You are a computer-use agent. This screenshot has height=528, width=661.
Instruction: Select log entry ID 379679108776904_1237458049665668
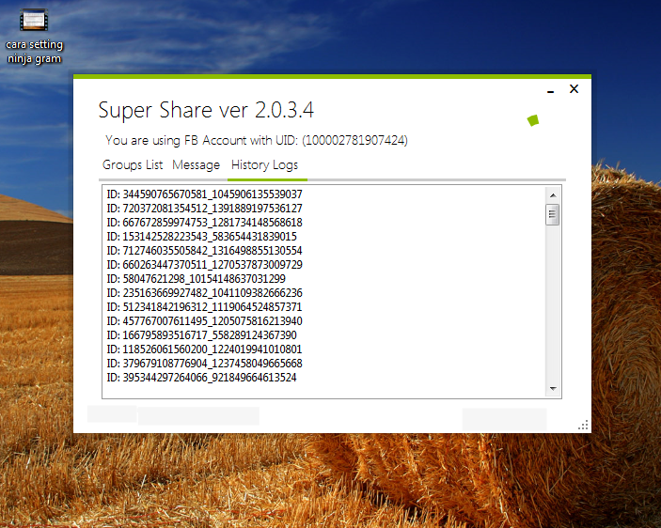(204, 364)
